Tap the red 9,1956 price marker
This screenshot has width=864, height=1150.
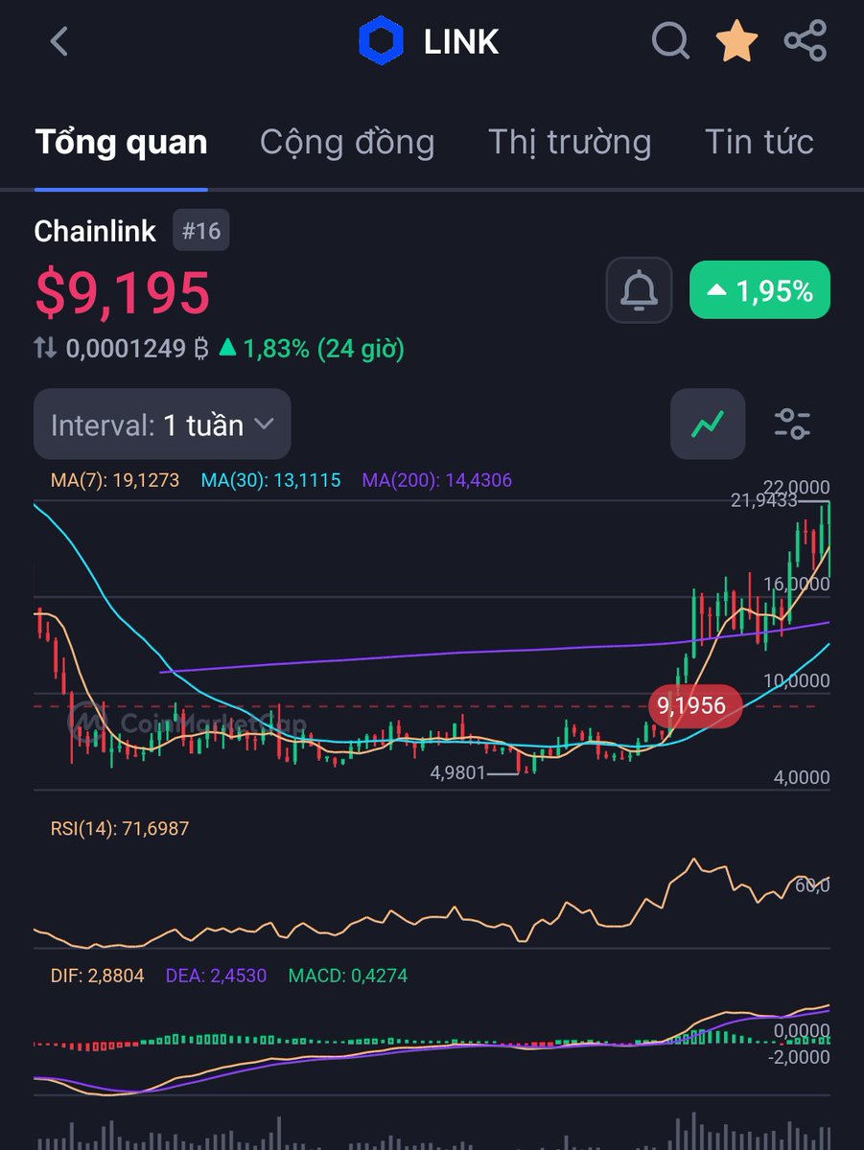(696, 706)
